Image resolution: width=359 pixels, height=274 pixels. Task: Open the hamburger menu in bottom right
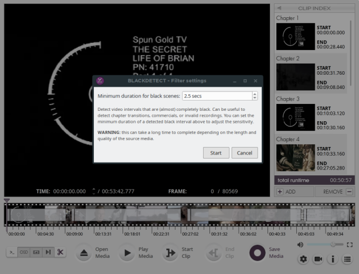click(x=347, y=260)
